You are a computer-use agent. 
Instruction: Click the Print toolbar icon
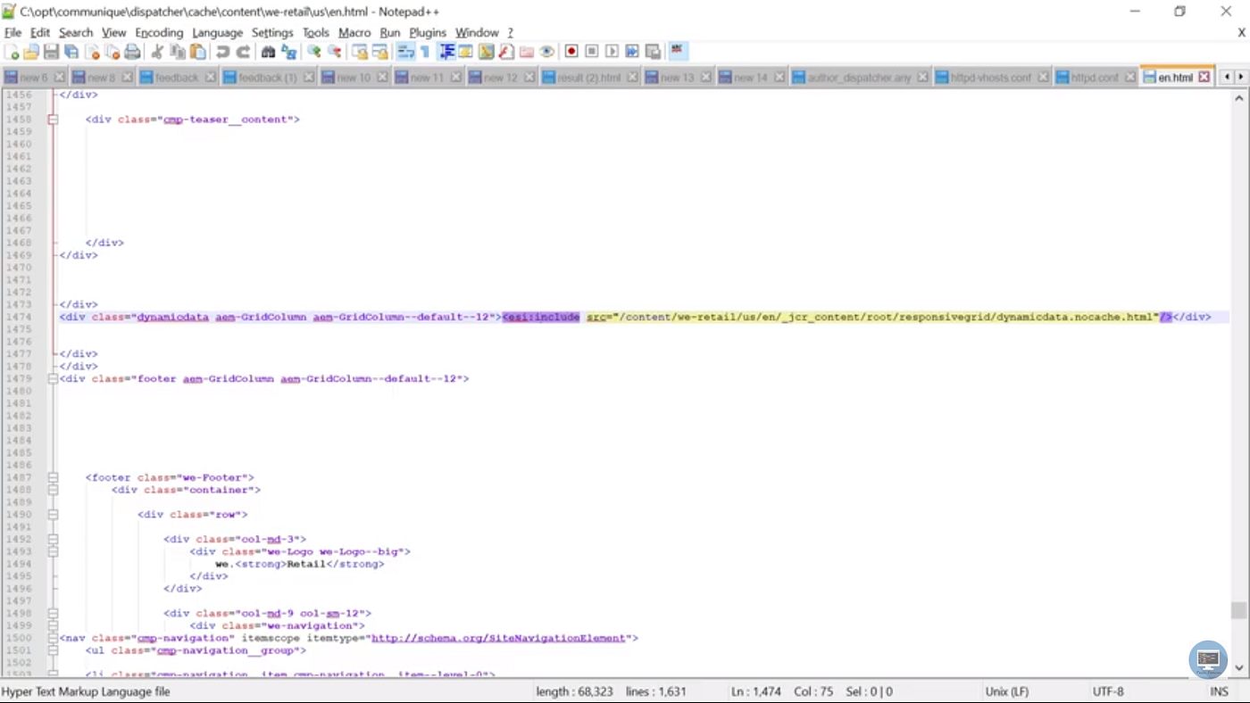pyautogui.click(x=132, y=52)
